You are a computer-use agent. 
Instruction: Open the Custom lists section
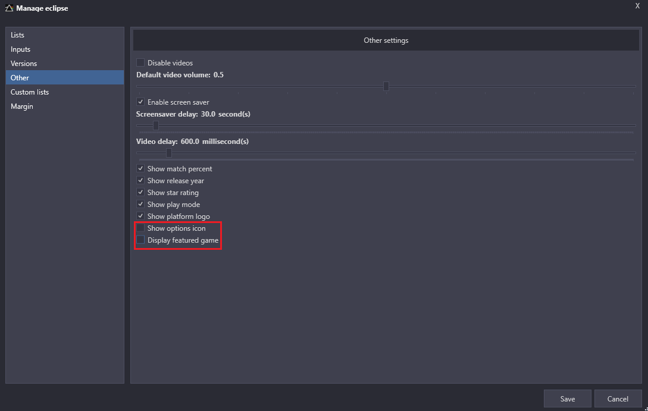pos(65,92)
